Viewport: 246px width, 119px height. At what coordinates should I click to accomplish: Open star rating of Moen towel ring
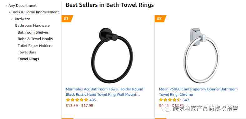(x=170, y=100)
